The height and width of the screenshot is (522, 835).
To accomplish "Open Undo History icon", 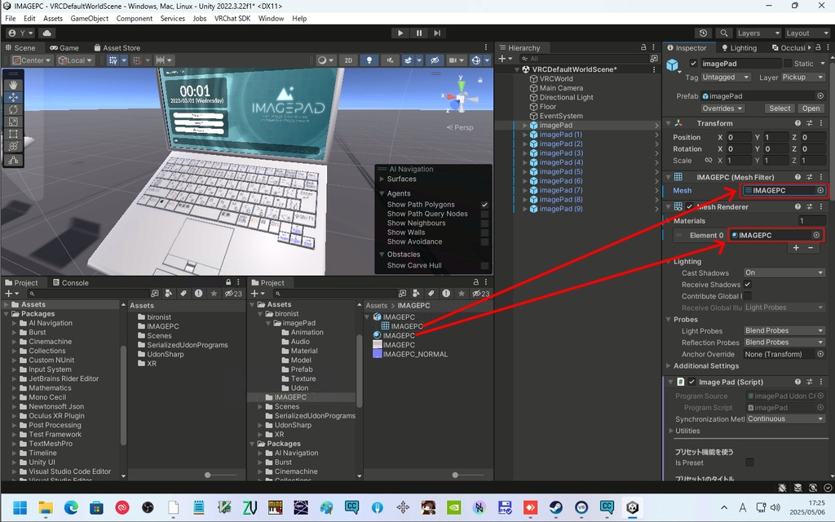I will (704, 33).
